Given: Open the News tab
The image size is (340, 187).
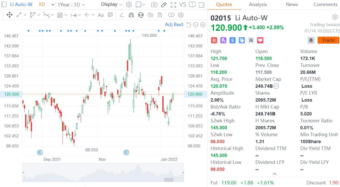Looking at the screenshot, I should [292, 4].
